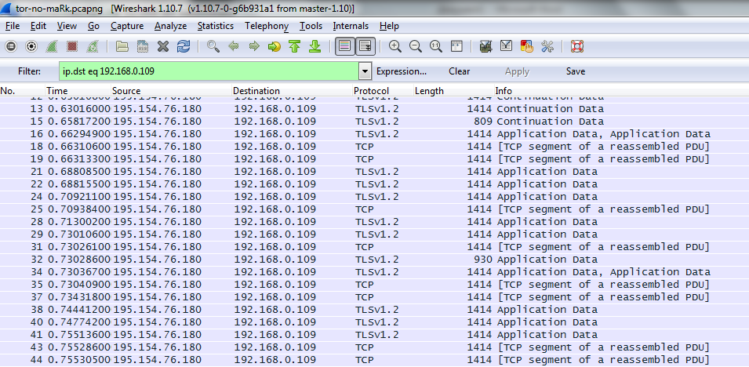Select packet number 34 row
The image size is (749, 367).
point(375,272)
